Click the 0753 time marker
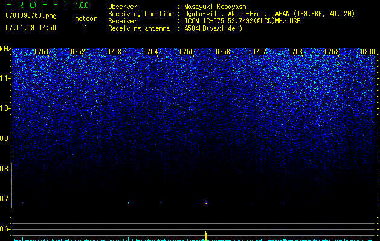The height and width of the screenshot is (241, 380). pos(114,52)
